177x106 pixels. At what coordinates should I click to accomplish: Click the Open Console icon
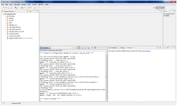[99, 48]
